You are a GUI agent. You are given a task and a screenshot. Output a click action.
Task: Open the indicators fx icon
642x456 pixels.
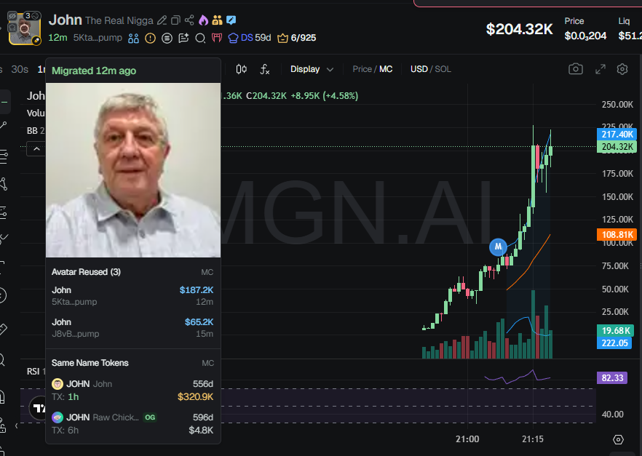(265, 69)
